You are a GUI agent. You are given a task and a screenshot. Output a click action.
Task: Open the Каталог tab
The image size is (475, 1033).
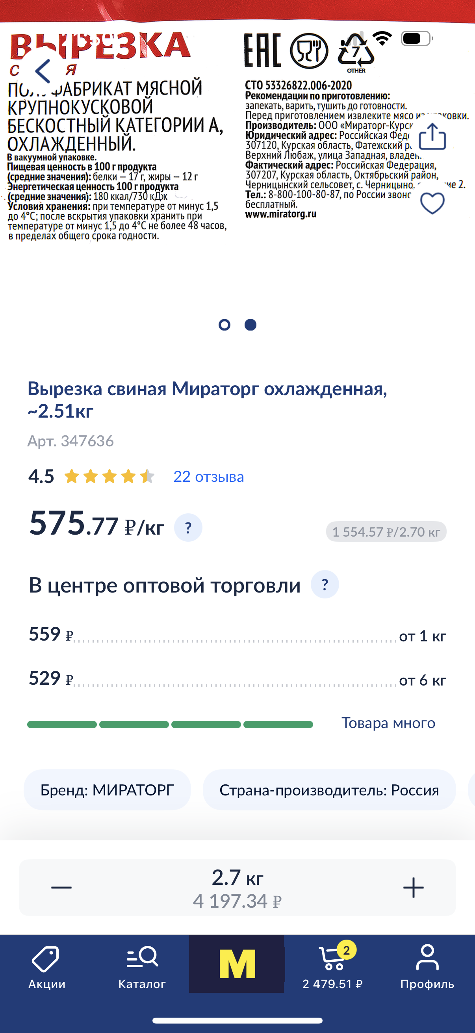click(142, 967)
